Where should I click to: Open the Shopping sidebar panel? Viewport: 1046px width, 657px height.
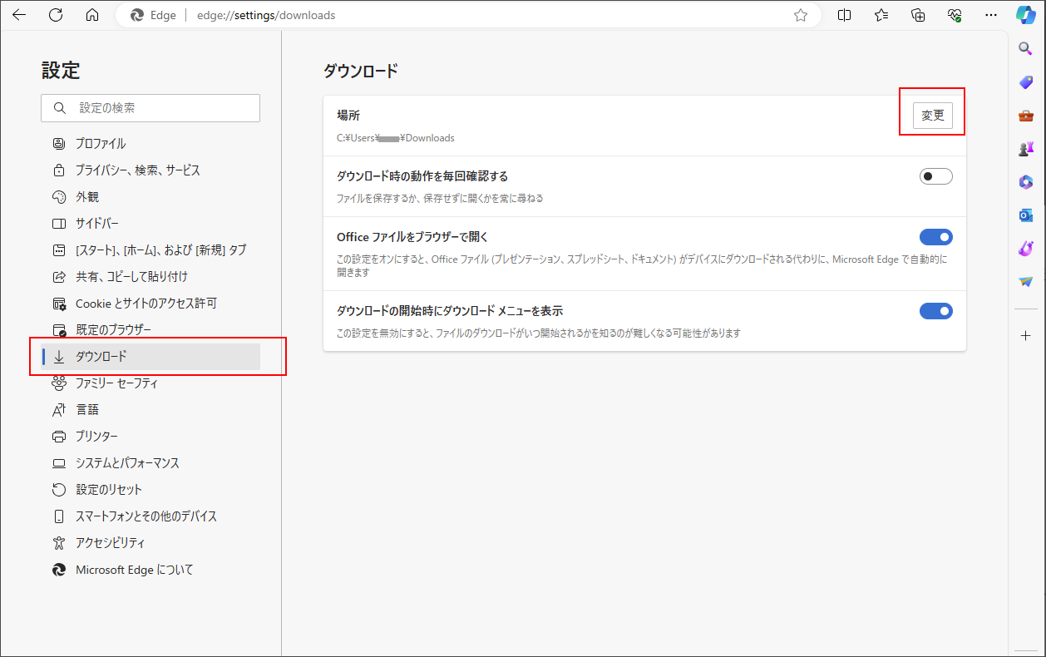[1025, 82]
